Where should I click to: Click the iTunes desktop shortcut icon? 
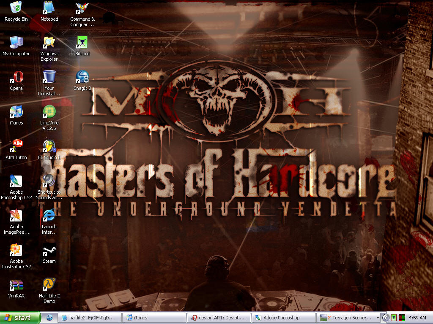pos(16,111)
